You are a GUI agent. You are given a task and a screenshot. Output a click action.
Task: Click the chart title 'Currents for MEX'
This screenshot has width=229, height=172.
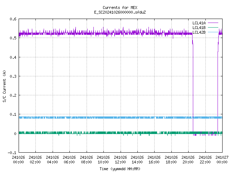coord(120,8)
